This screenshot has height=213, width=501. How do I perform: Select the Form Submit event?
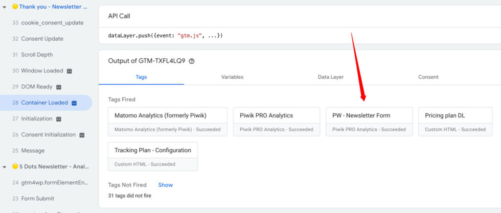[x=38, y=199]
